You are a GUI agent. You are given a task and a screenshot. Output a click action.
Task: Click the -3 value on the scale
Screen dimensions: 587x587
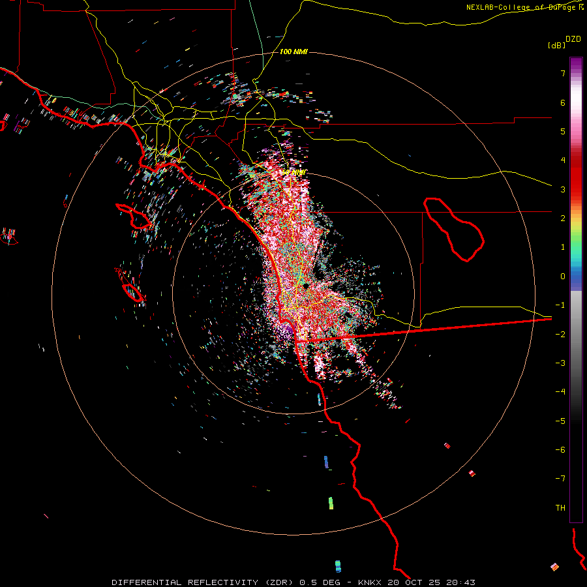coord(560,363)
